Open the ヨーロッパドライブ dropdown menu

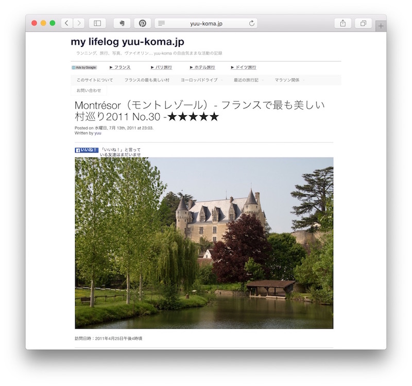(x=201, y=80)
